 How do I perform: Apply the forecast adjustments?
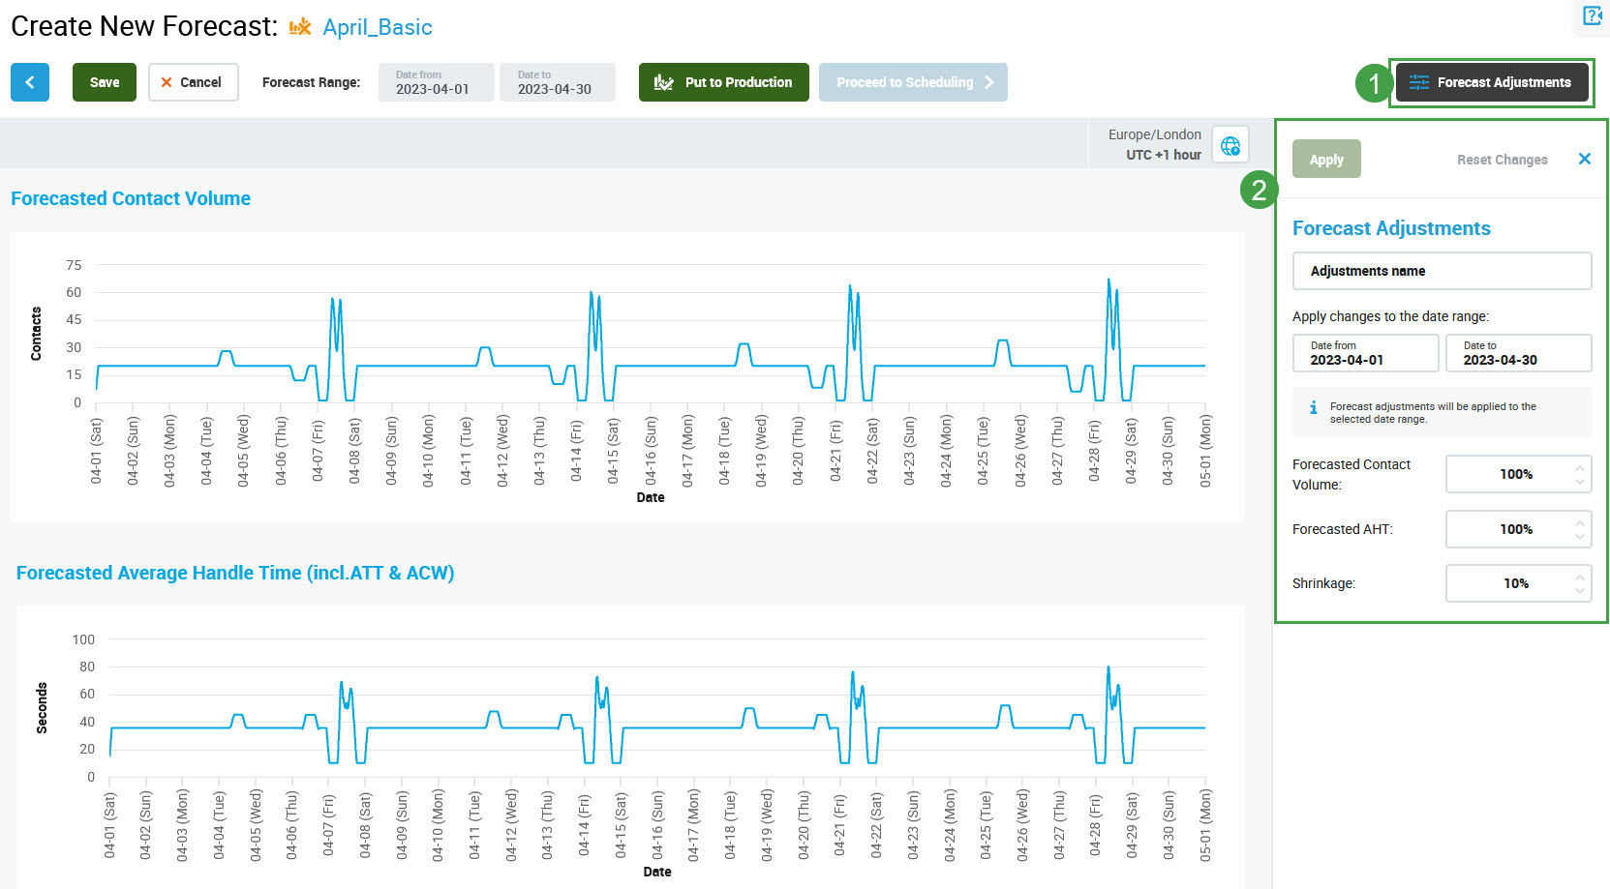pos(1326,160)
